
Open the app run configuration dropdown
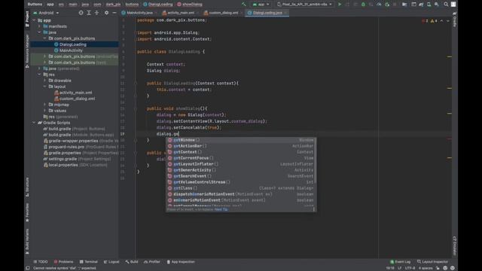click(x=261, y=5)
